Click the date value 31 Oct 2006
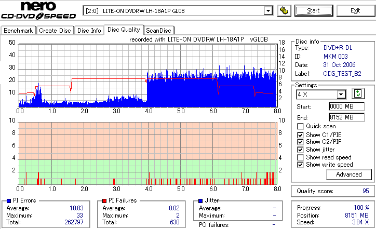Screen dimensions: 376x229 339,65
